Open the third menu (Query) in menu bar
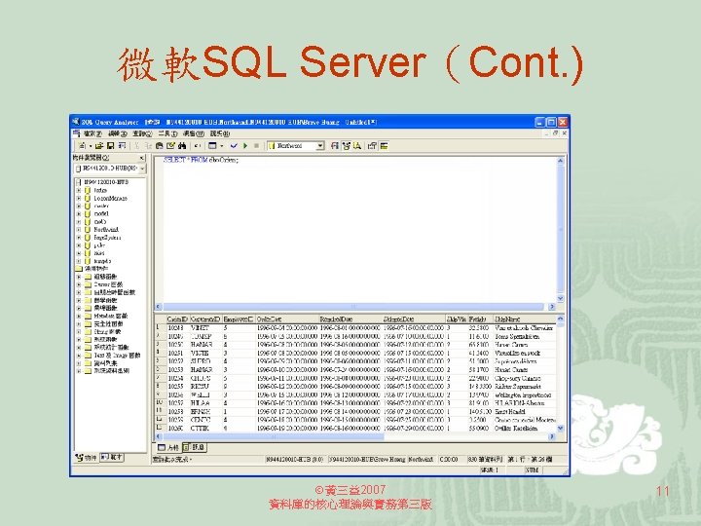 [x=142, y=133]
